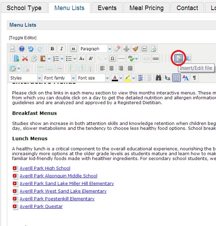Screen dimensions: 216x226
Task: Click the eraser Remove formatting icon
Action: (117, 49)
